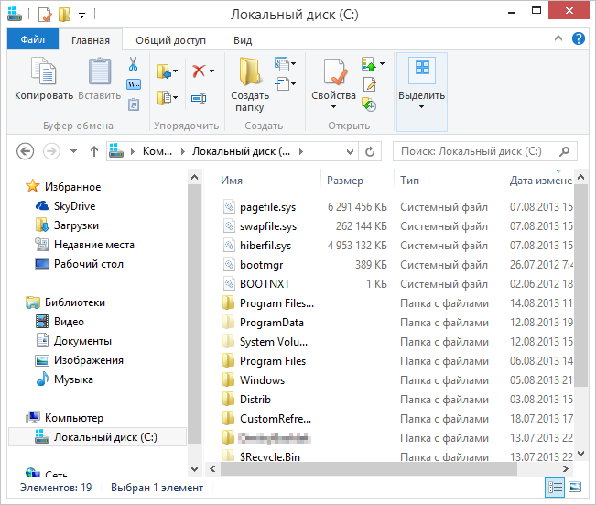Go up one level with the Up arrow
The image size is (596, 505).
coord(94,151)
